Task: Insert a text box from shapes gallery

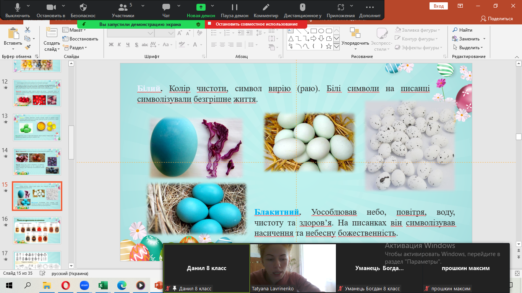Action: 291,31
